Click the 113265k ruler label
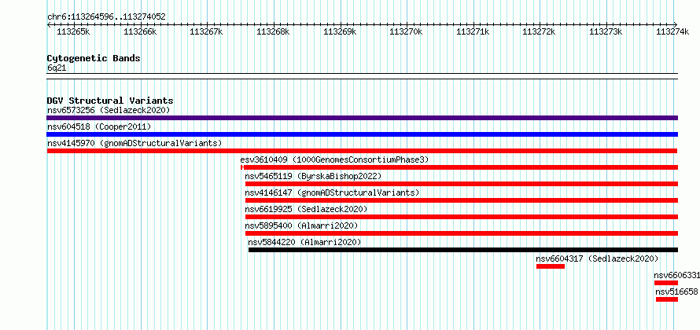The height and width of the screenshot is (330, 700). click(74, 31)
